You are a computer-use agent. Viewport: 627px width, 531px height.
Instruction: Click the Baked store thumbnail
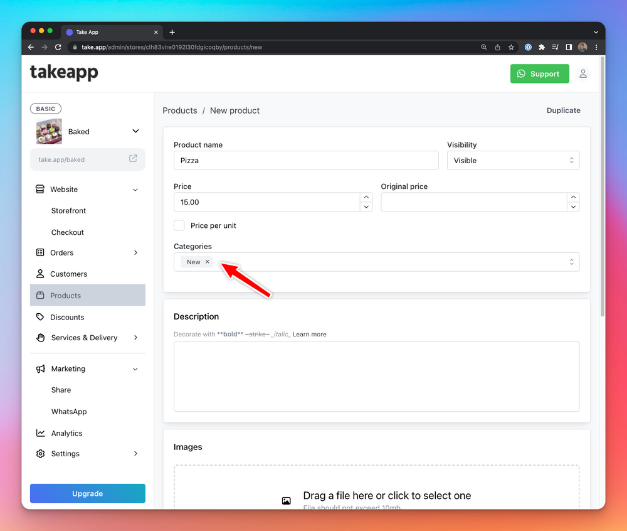pyautogui.click(x=49, y=131)
